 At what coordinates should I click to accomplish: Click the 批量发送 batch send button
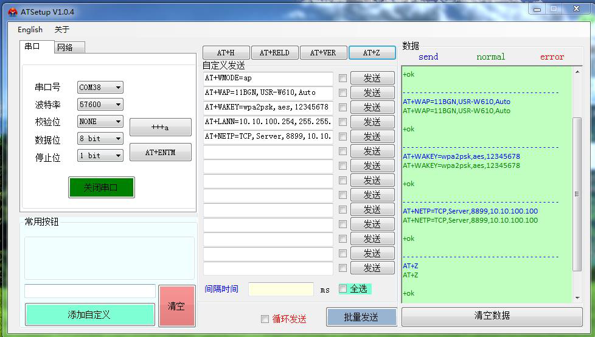tap(361, 317)
